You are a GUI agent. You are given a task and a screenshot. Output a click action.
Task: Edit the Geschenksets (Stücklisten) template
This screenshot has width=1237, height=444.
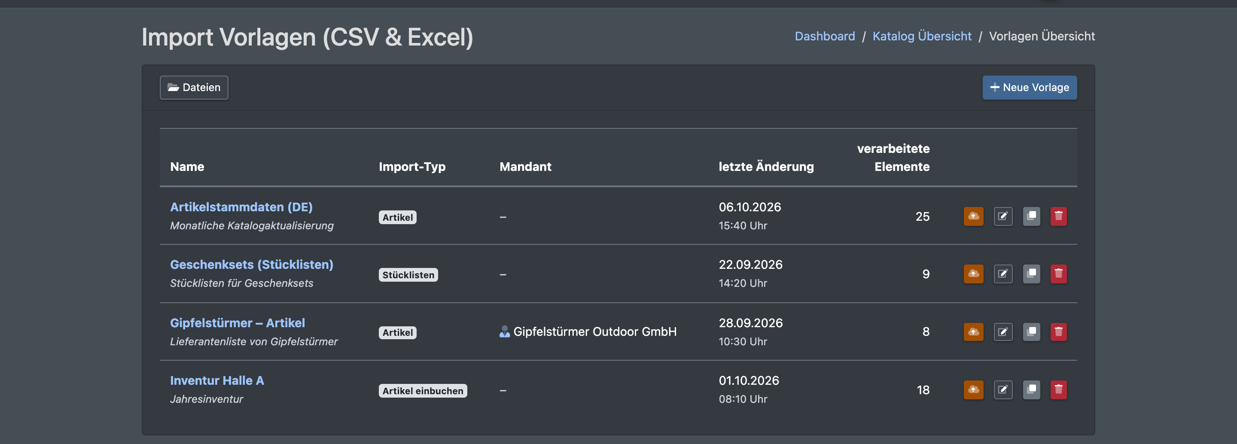tap(1002, 274)
